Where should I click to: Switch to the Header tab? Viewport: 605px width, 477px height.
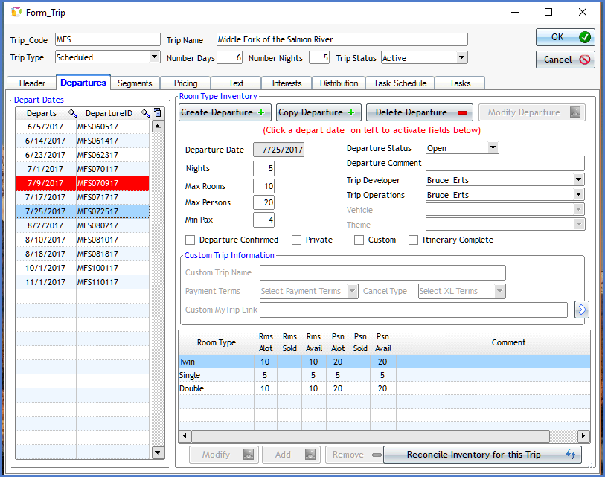pos(32,83)
